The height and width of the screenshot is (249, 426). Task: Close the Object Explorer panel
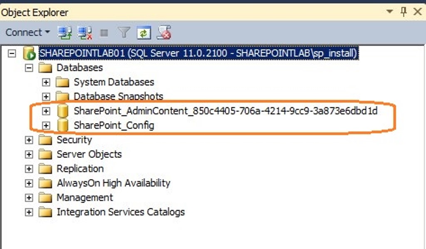coord(417,12)
